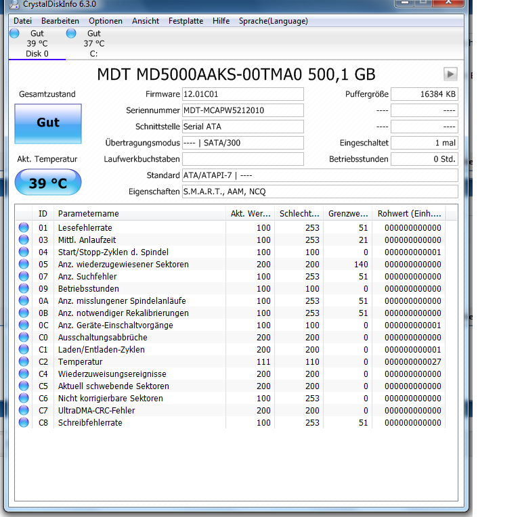The image size is (520, 517).
Task: Click the Eingeschaltet 1 mal field
Action: (424, 143)
